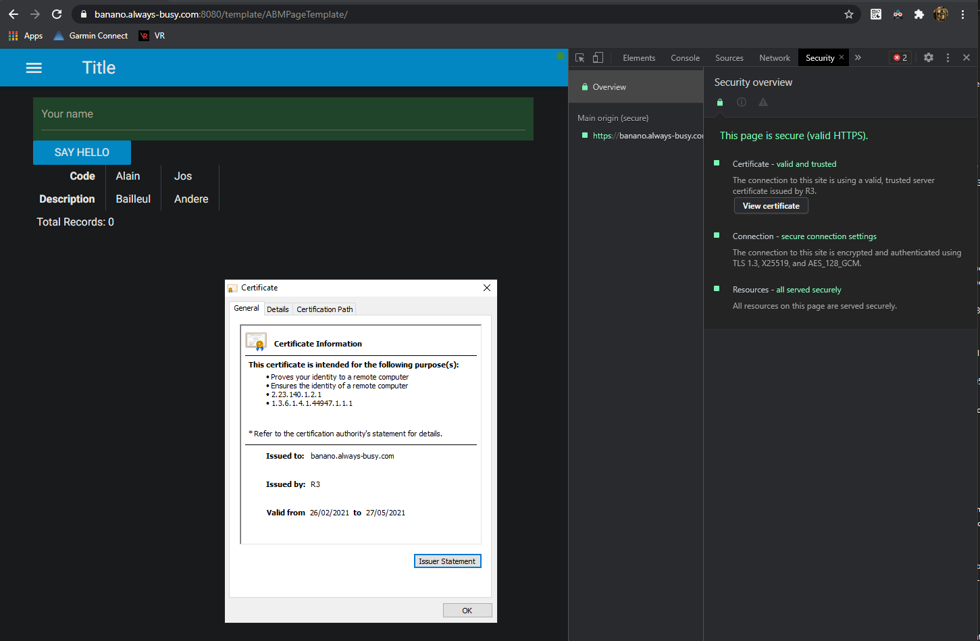Click the 'This page is secure (valid HTTPS).' message

point(794,136)
